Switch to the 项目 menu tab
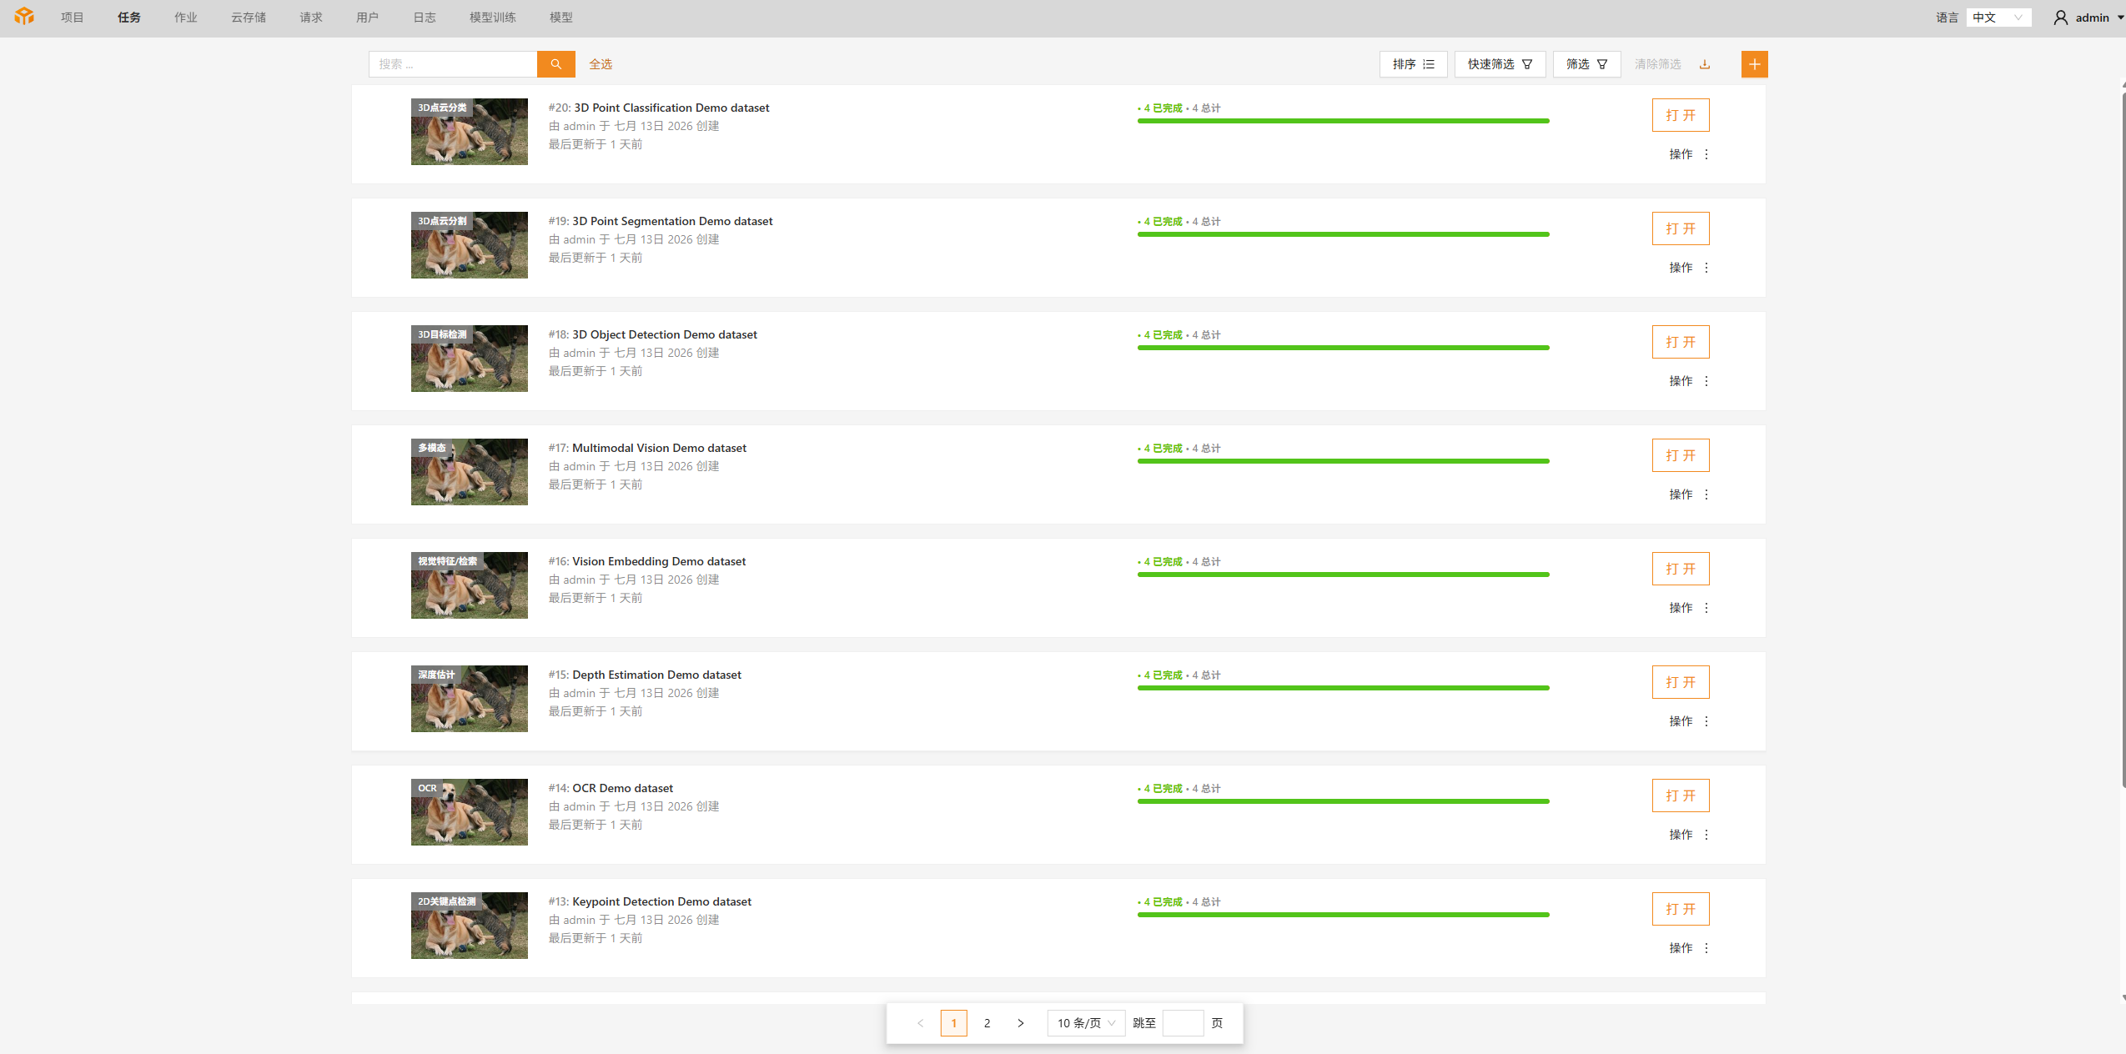 point(73,18)
